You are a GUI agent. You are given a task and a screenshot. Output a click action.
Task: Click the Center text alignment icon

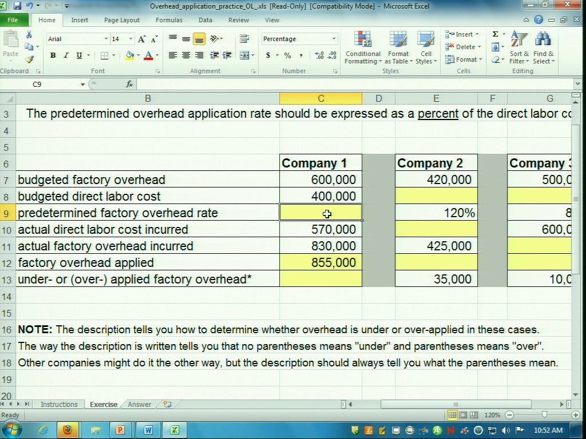tap(185, 55)
